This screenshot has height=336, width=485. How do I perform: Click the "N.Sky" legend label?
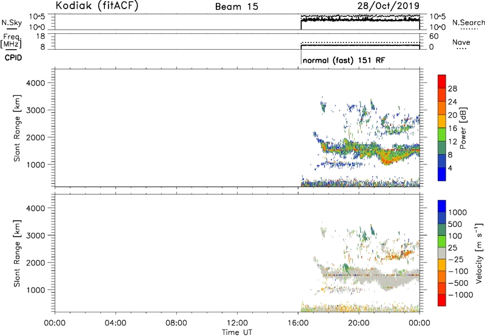12,22
